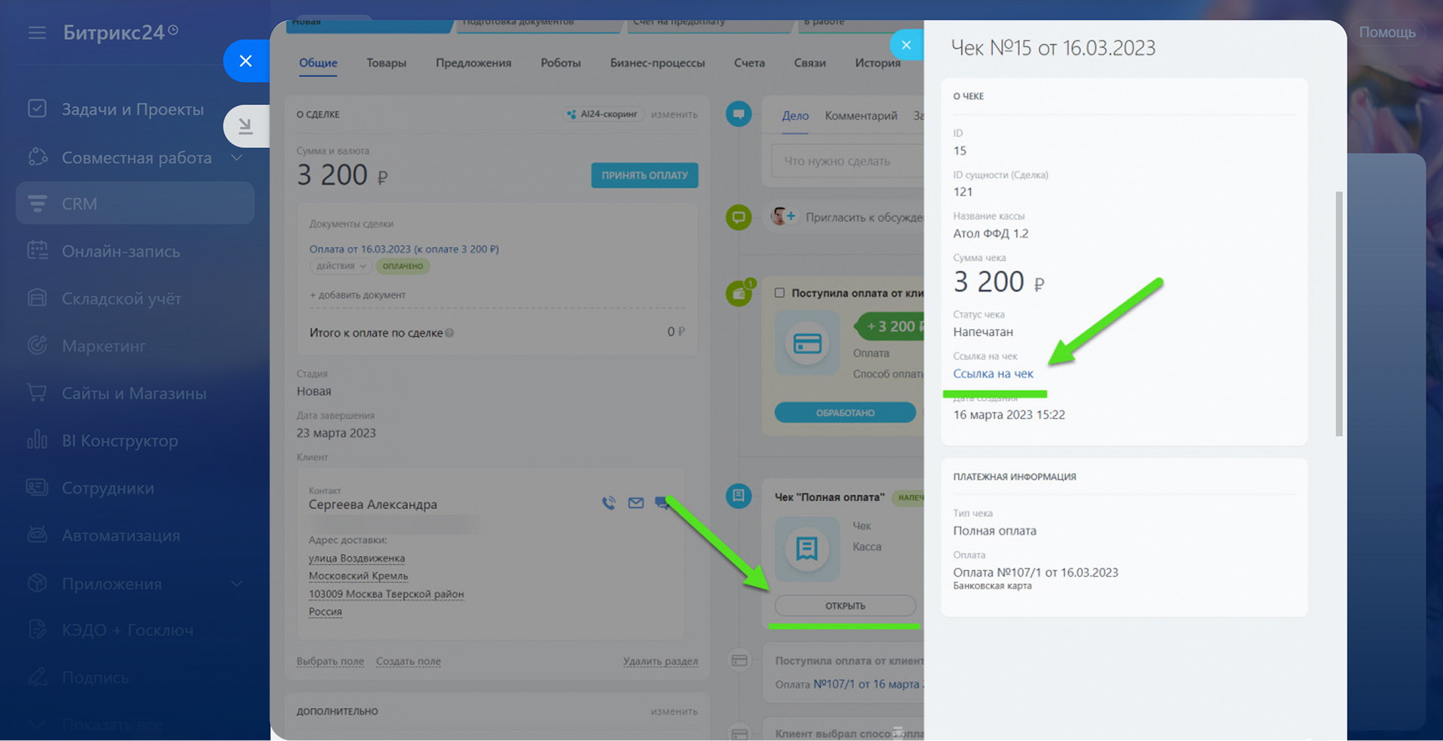Tick the Поступила оплата от клиента checkbox
The image size is (1443, 741).
click(779, 293)
